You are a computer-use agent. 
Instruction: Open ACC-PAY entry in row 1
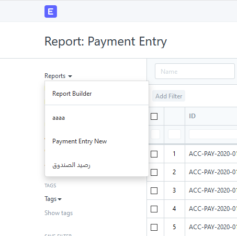click(213, 154)
